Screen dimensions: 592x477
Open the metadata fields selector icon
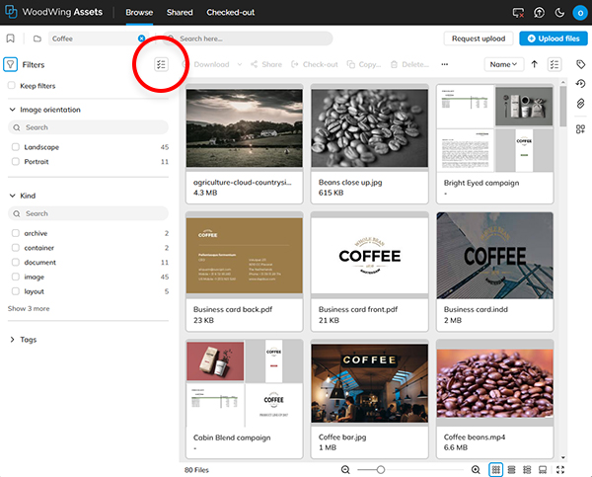point(555,64)
